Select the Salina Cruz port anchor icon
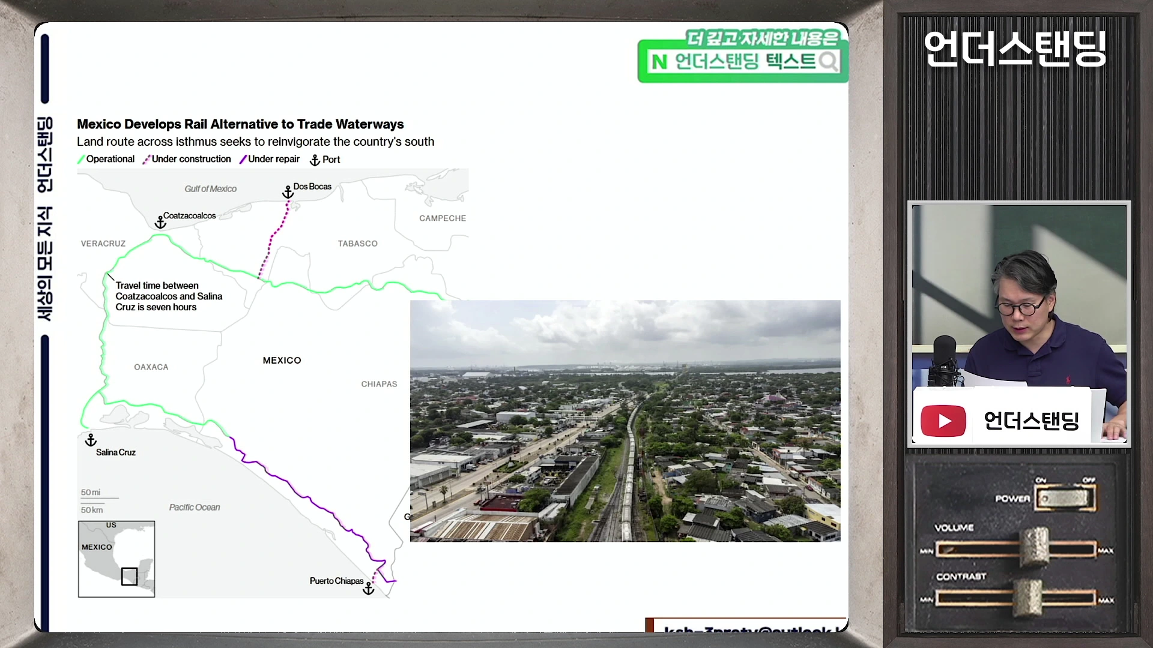Viewport: 1153px width, 648px height. point(91,440)
